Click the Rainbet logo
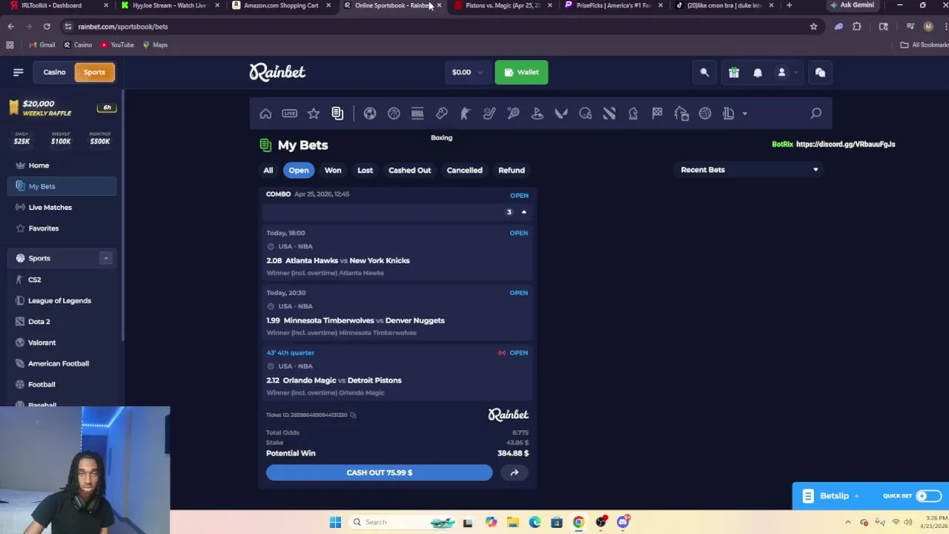The width and height of the screenshot is (949, 534). click(277, 72)
